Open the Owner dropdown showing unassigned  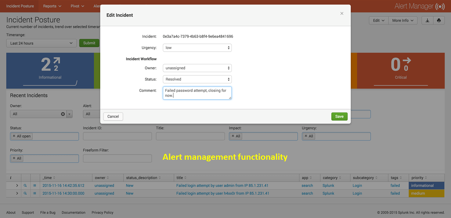tap(197, 68)
